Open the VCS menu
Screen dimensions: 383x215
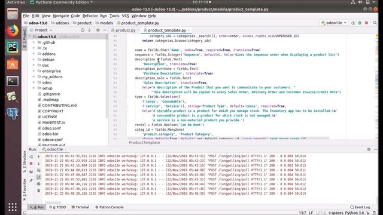pyautogui.click(x=125, y=16)
